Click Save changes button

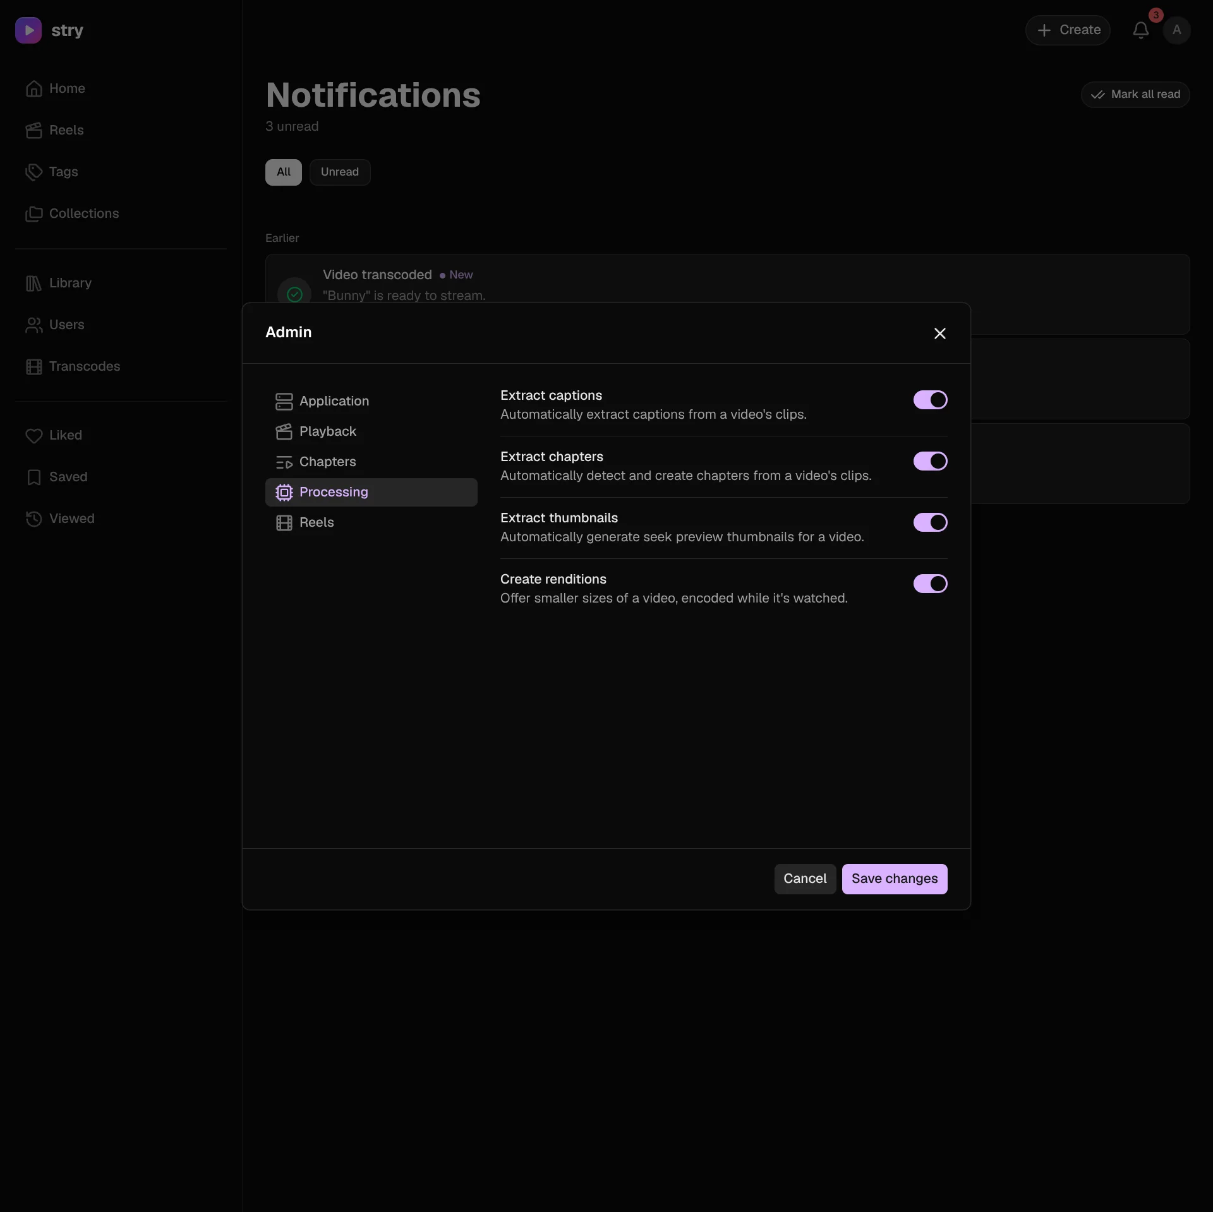(x=894, y=879)
